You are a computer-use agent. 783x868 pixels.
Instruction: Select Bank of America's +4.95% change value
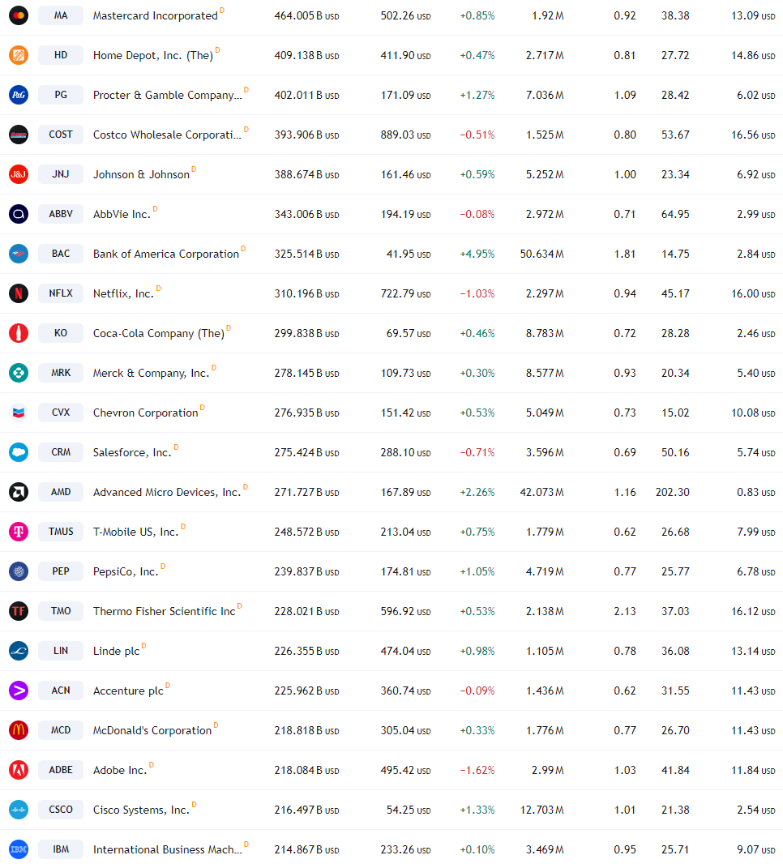[477, 254]
